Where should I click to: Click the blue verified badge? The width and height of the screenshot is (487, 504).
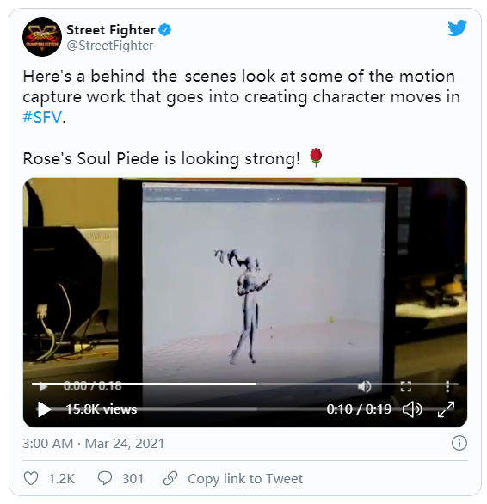pyautogui.click(x=165, y=30)
